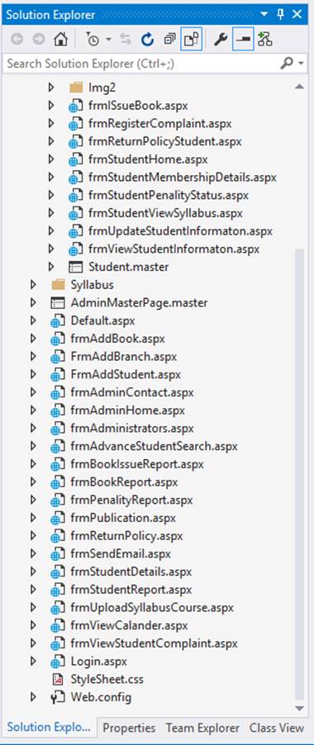Screen dimensions: 314x745
Task: Expand the frmISsueBook.aspx node
Action: coord(51,106)
